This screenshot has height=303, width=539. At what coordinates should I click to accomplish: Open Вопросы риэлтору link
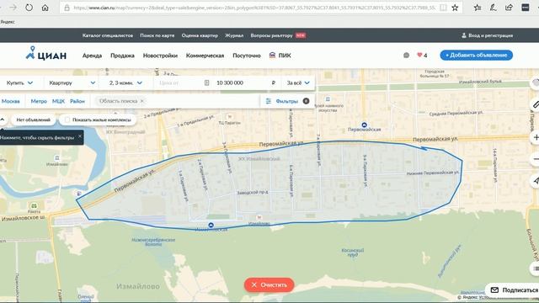coord(271,35)
